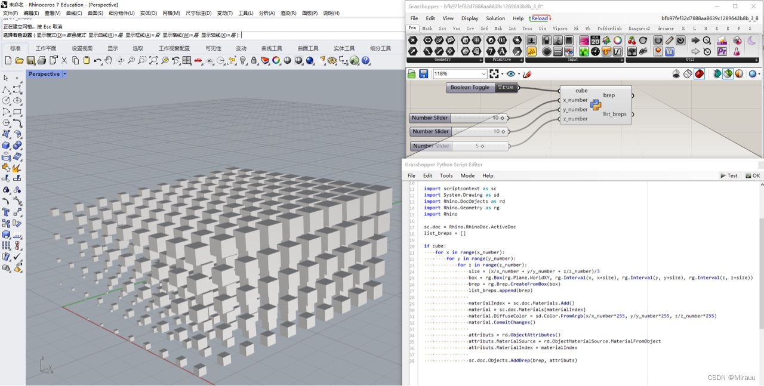Click 显示曲线(C) command option
This screenshot has width=764, height=386.
coord(106,35)
